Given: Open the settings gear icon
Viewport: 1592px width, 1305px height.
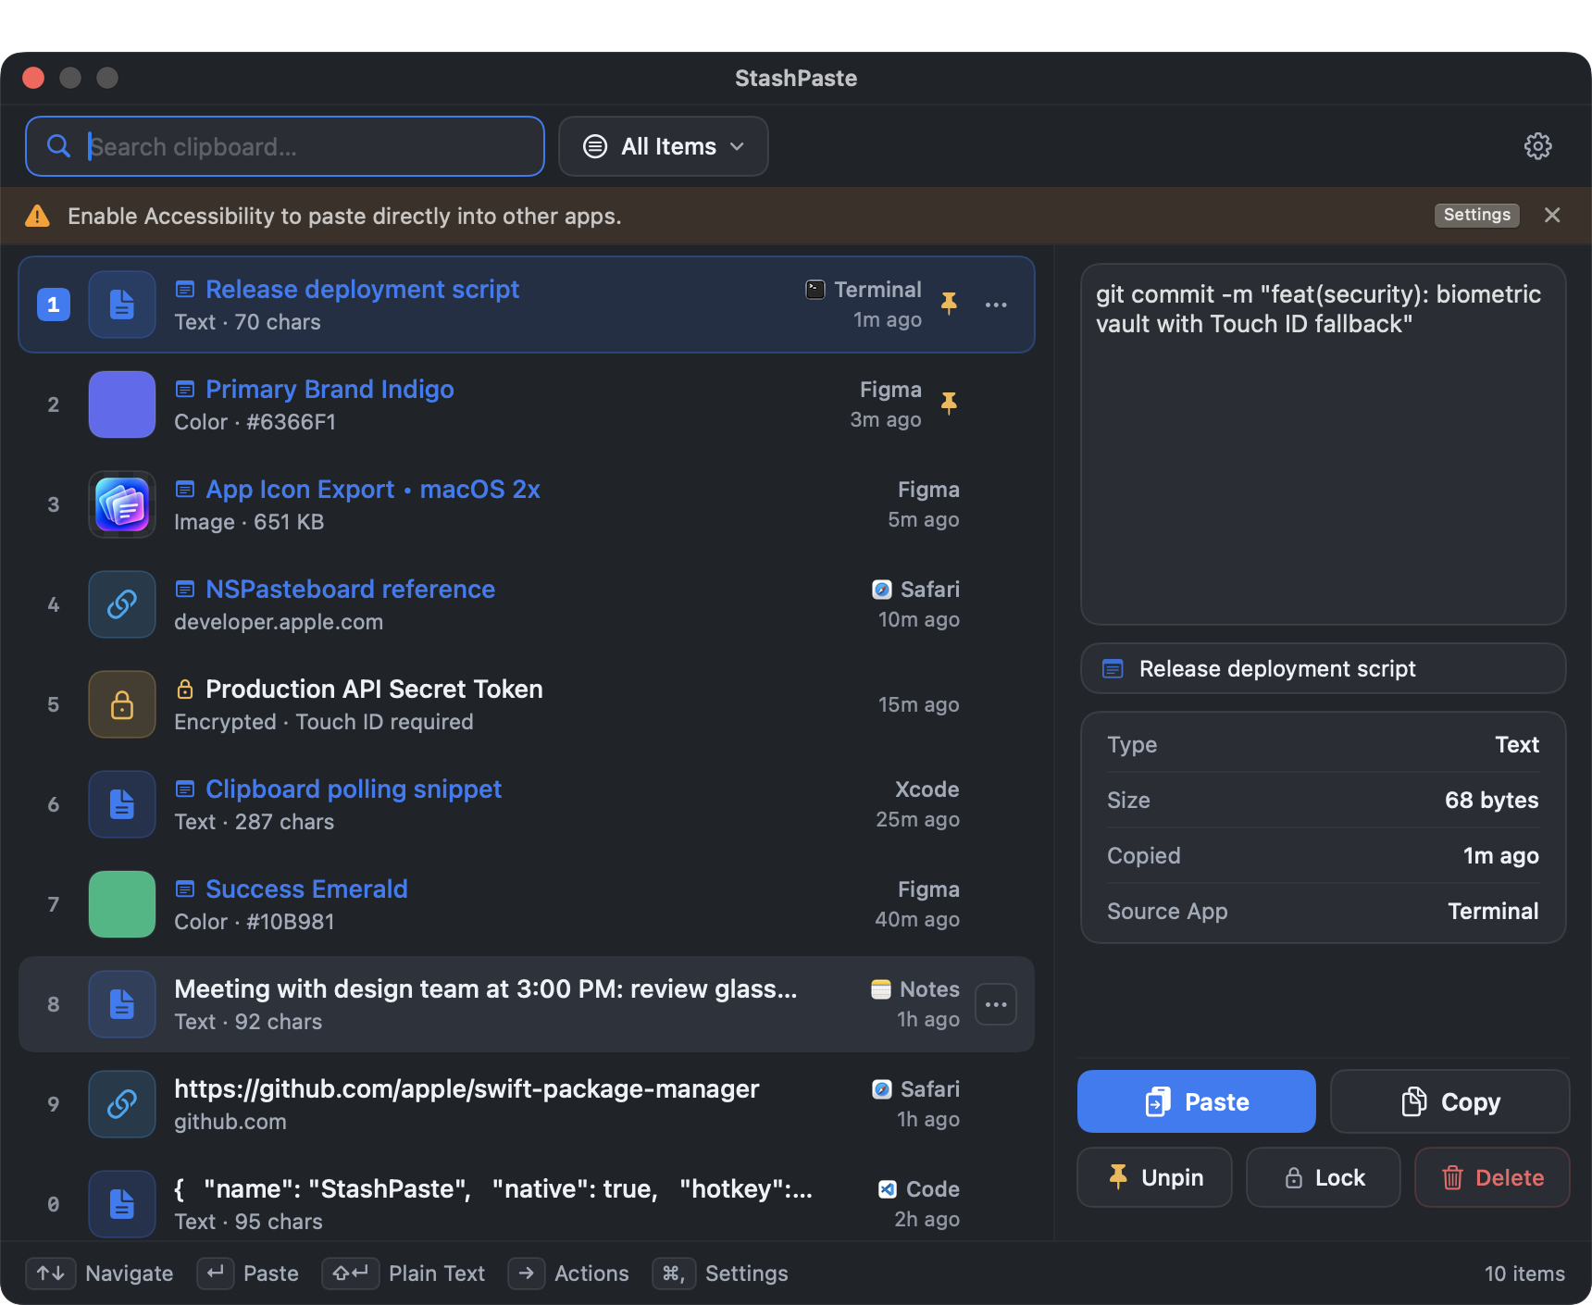Looking at the screenshot, I should point(1537,146).
